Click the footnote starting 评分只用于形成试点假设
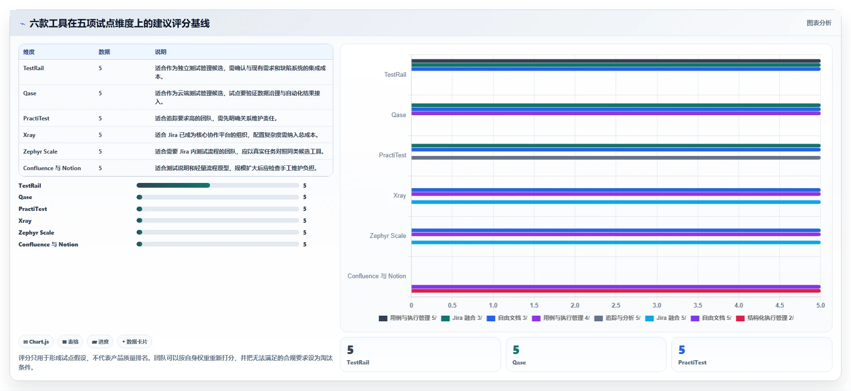 point(175,363)
